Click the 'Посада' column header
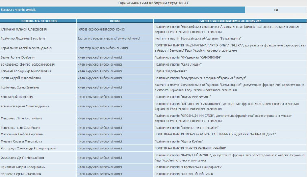Screen dimensions: 307x177 [x=115, y=20]
